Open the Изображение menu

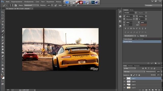pos(29,2)
